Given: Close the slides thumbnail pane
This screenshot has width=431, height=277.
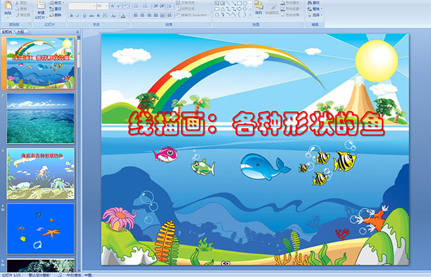Looking at the screenshot, I should pos(78,32).
